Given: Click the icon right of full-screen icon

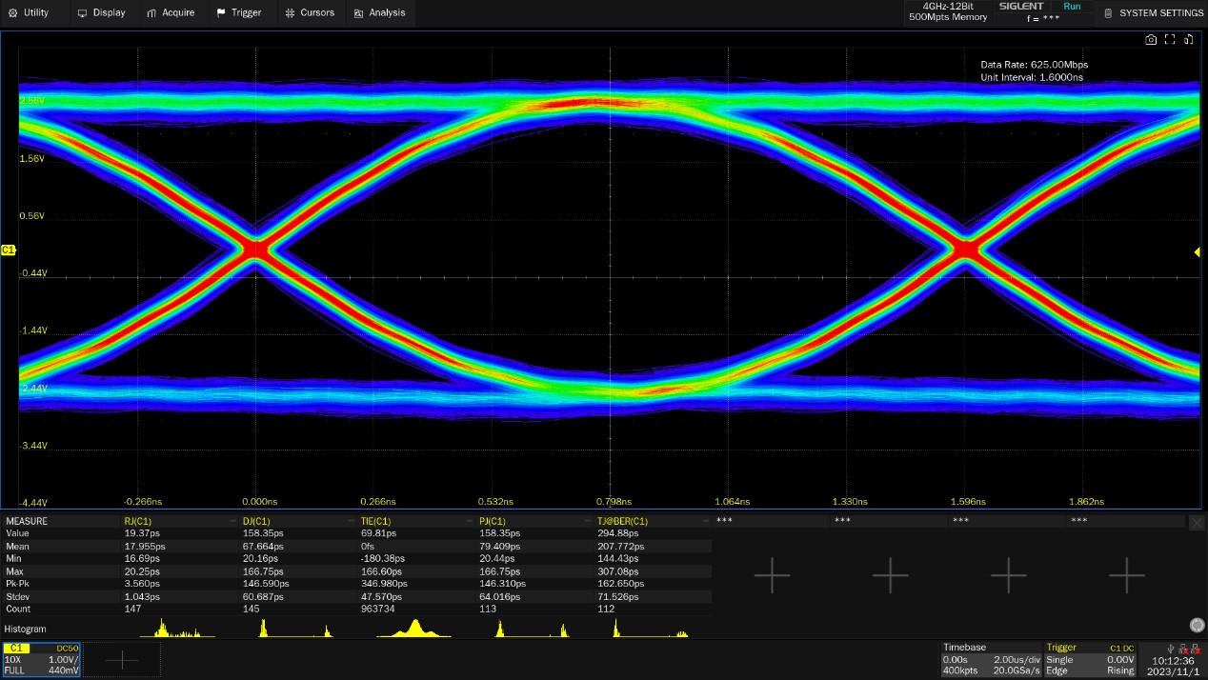Looking at the screenshot, I should 1189,39.
